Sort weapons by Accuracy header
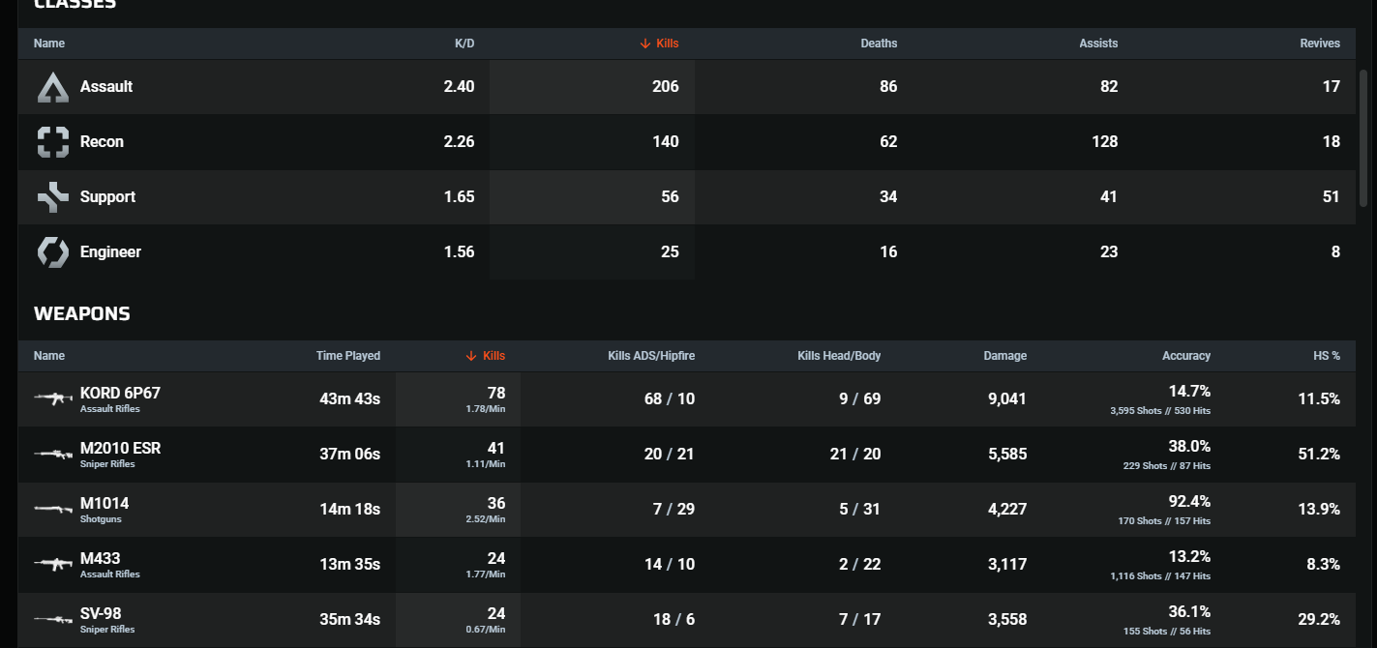The width and height of the screenshot is (1377, 648). click(x=1185, y=356)
